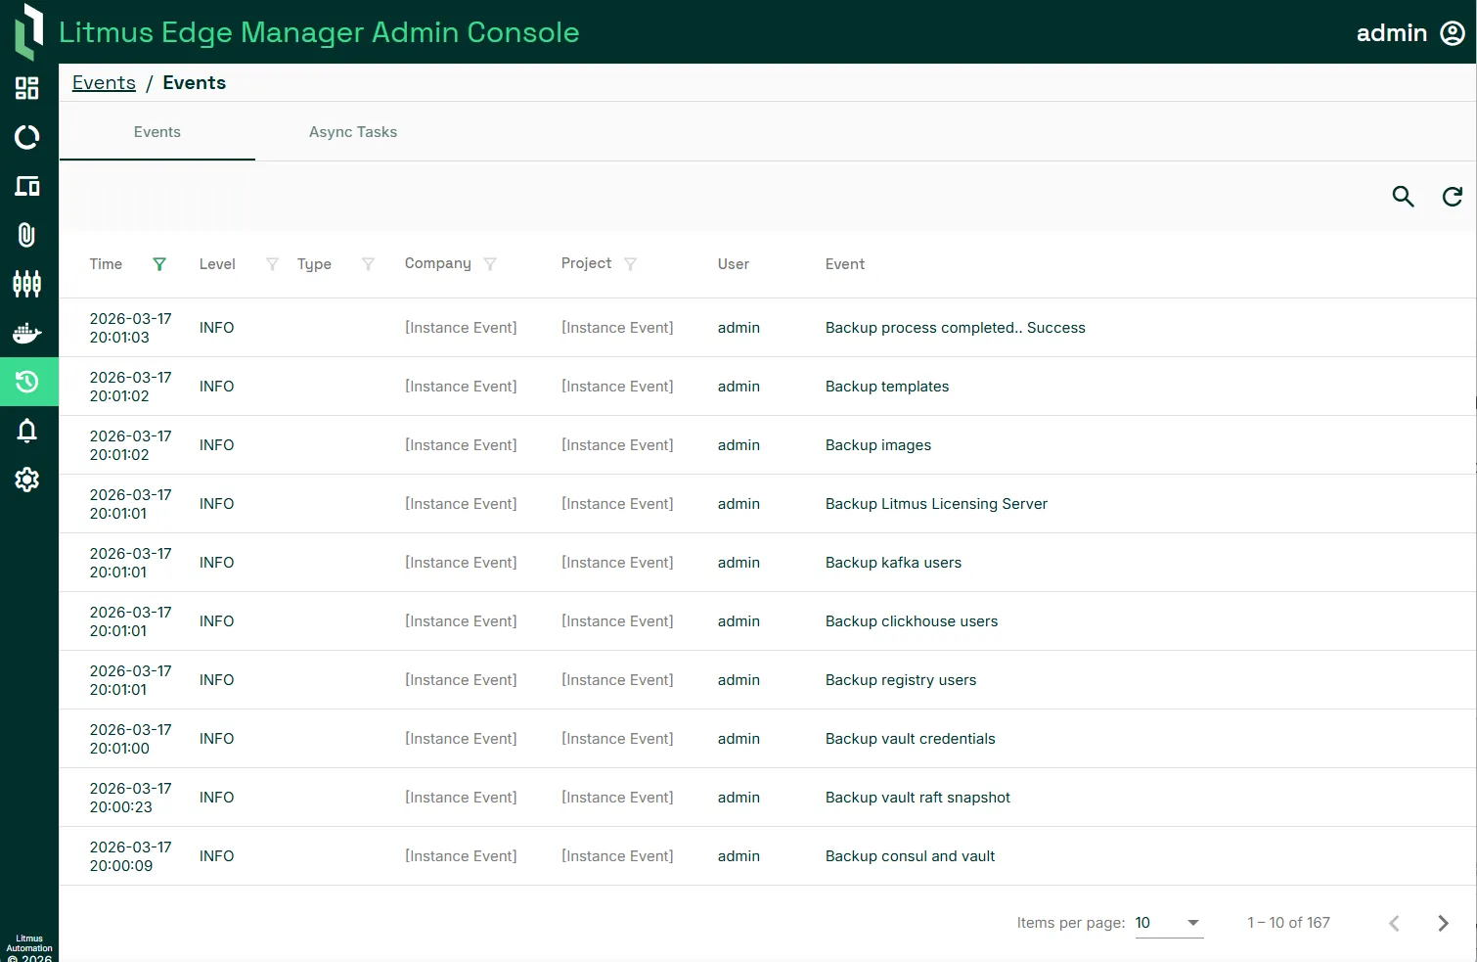The width and height of the screenshot is (1477, 962).
Task: Filter events by Project column
Action: [631, 264]
